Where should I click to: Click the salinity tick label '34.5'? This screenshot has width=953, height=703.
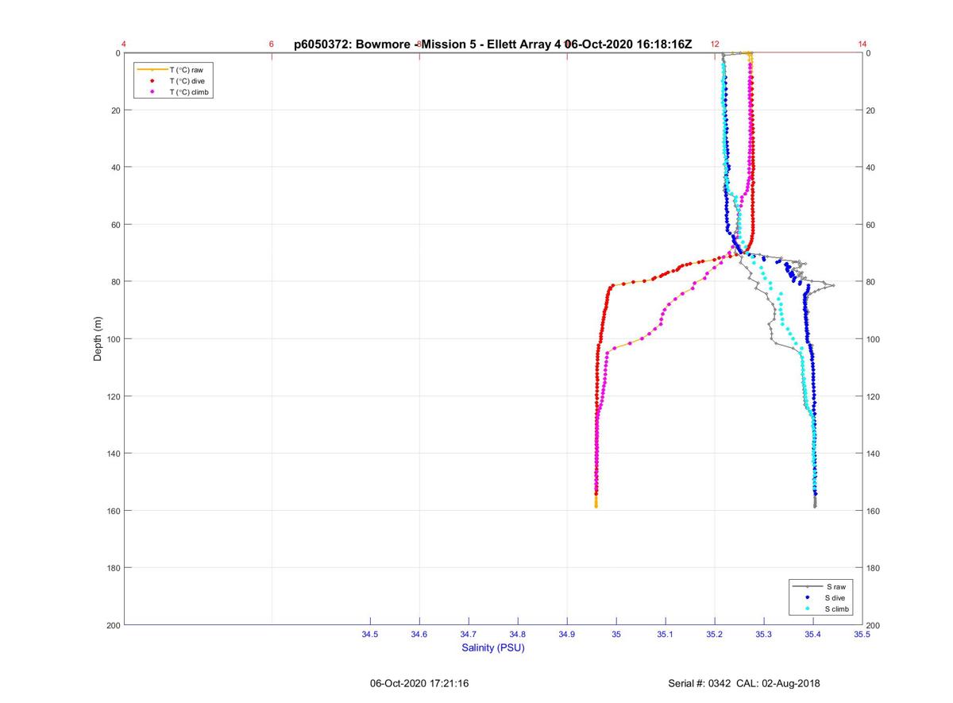[370, 635]
